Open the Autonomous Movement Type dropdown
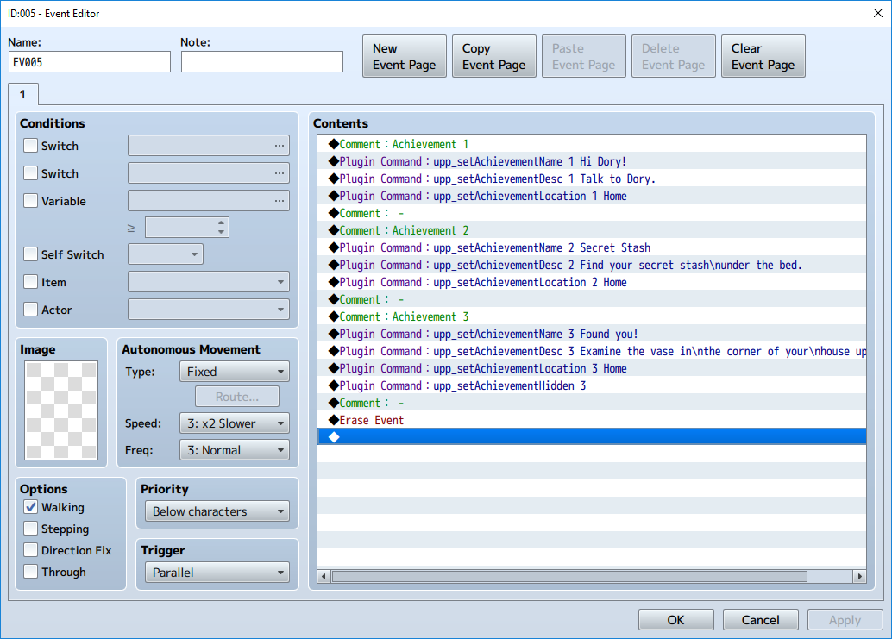Viewport: 892px width, 639px height. (x=234, y=372)
